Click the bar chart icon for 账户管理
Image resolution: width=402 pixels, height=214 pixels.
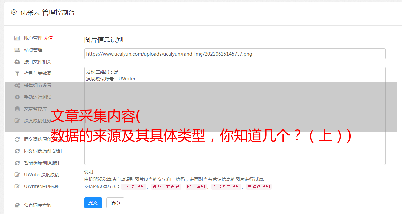point(17,38)
